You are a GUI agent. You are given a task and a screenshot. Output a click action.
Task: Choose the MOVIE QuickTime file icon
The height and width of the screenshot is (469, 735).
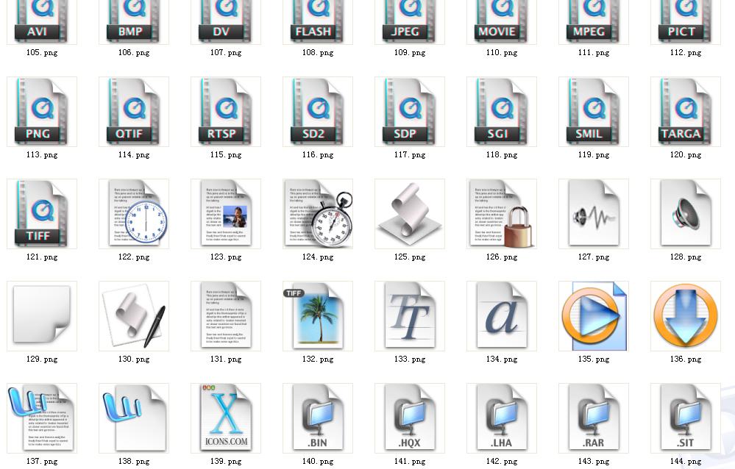click(x=502, y=22)
